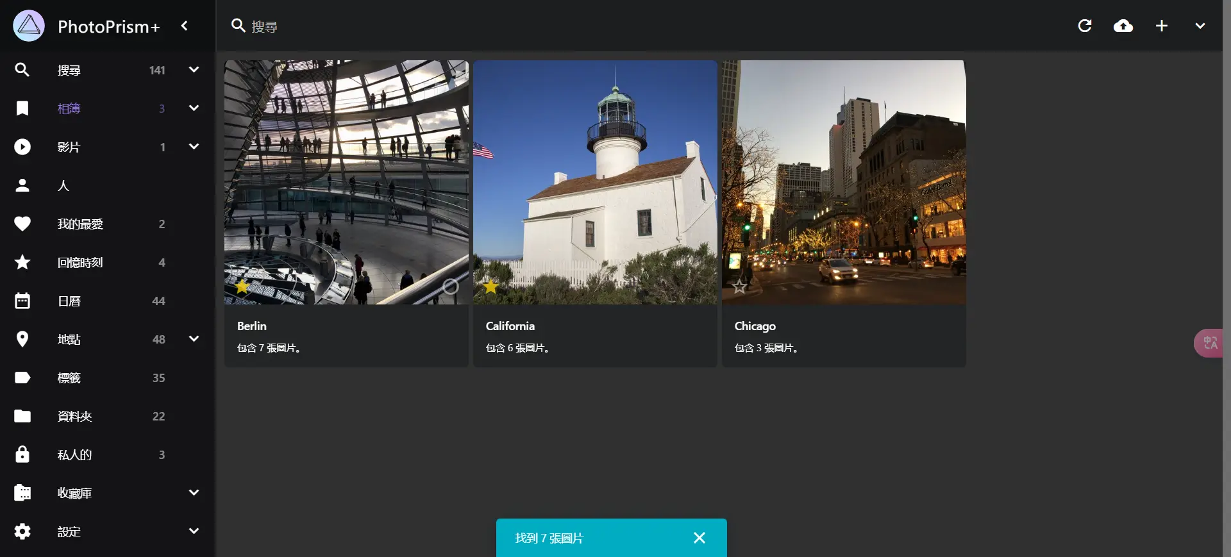Click the reload icon in top toolbar
1231x557 pixels.
(1085, 26)
